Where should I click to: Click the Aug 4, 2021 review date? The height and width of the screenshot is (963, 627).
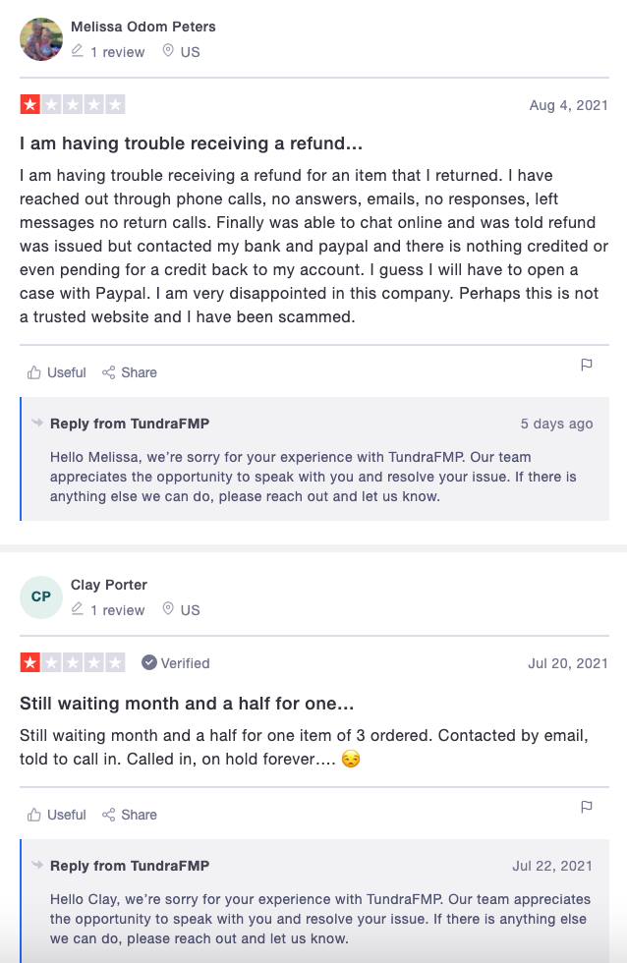click(569, 106)
